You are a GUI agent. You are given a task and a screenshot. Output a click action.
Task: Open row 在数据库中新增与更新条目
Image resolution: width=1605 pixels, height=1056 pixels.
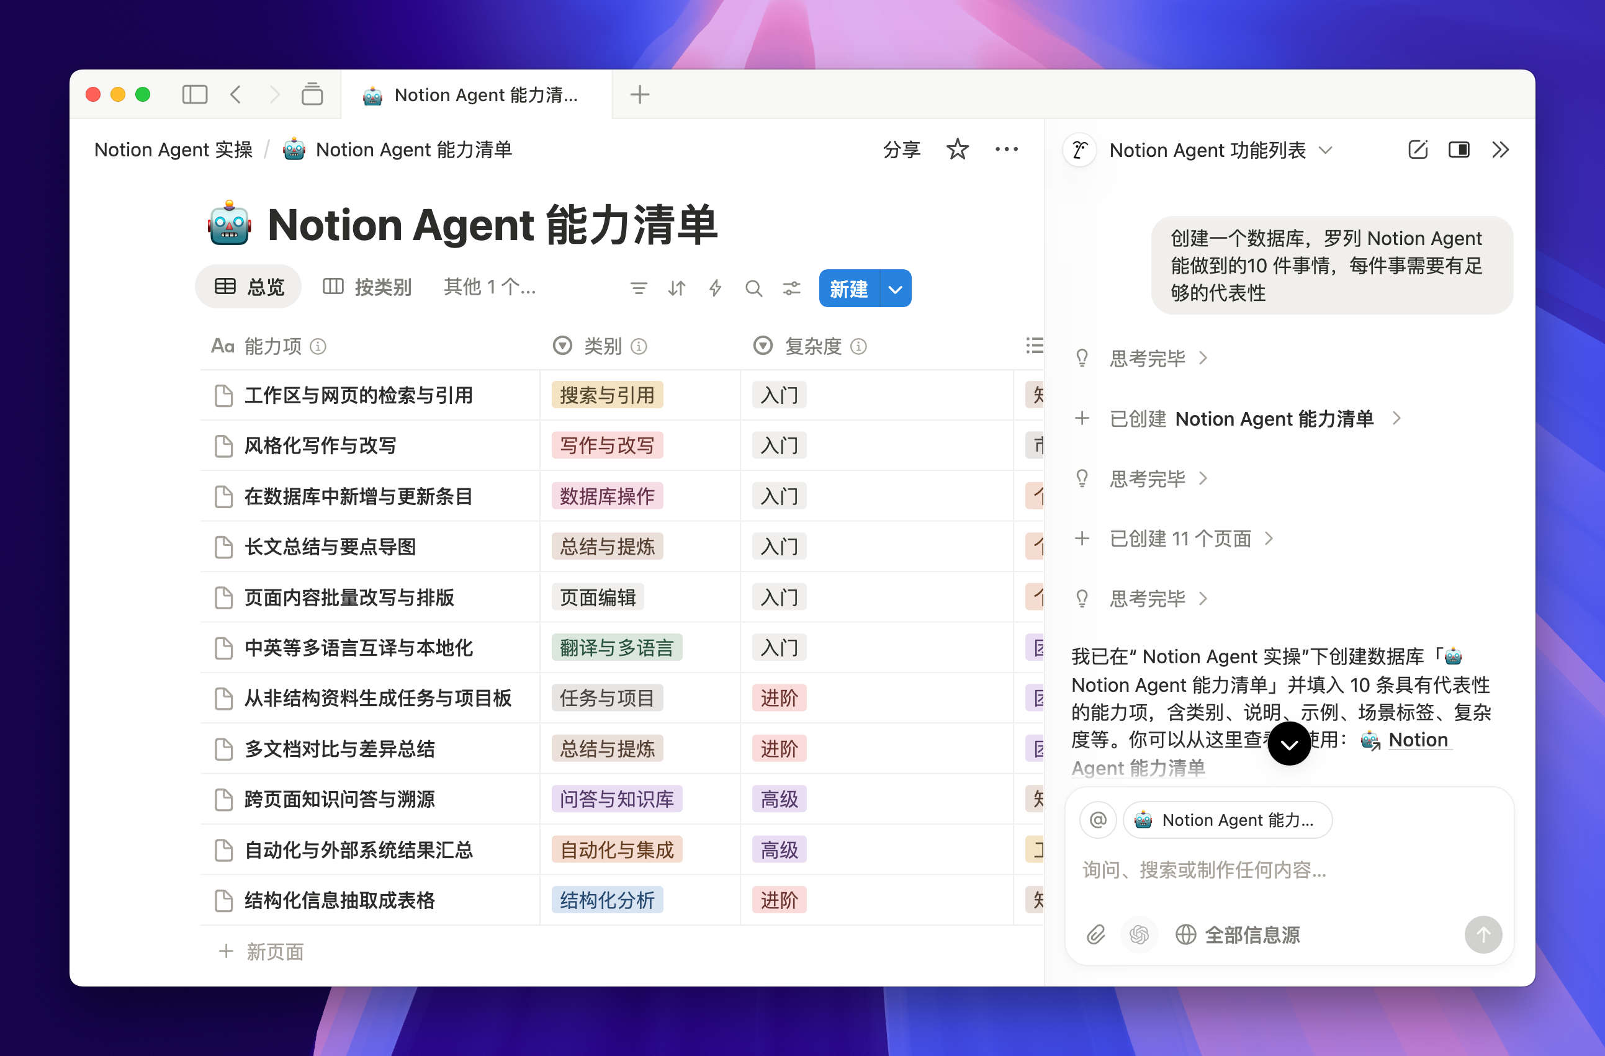(358, 496)
